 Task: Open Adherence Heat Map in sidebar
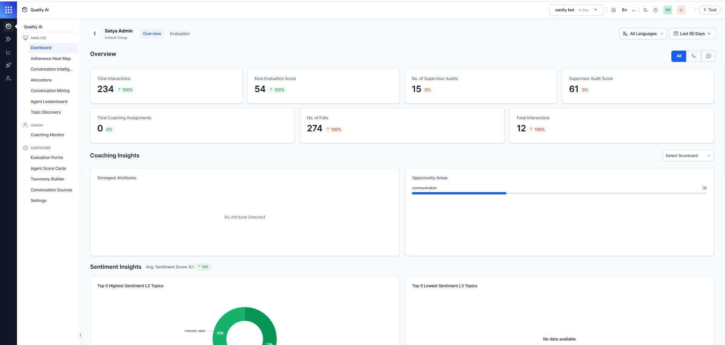coord(51,59)
